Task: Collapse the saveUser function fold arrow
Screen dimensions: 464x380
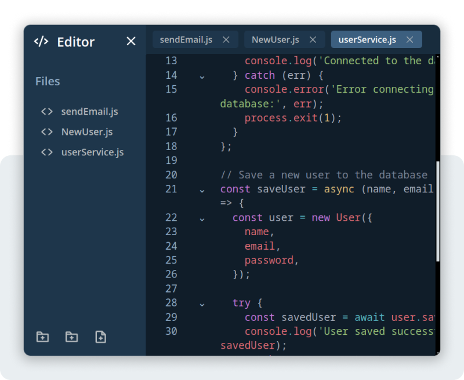Action: [201, 190]
